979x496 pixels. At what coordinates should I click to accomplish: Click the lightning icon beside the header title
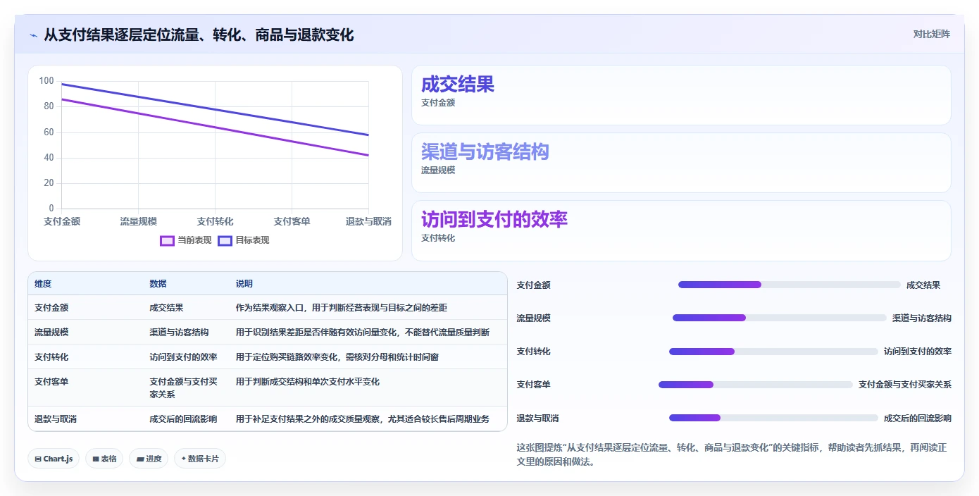(33, 35)
